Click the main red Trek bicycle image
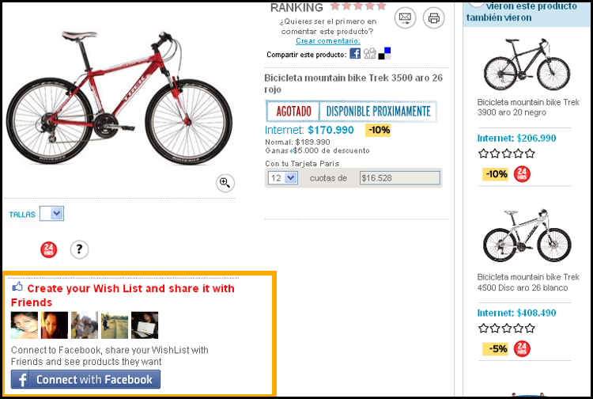This screenshot has width=593, height=399. [x=119, y=98]
